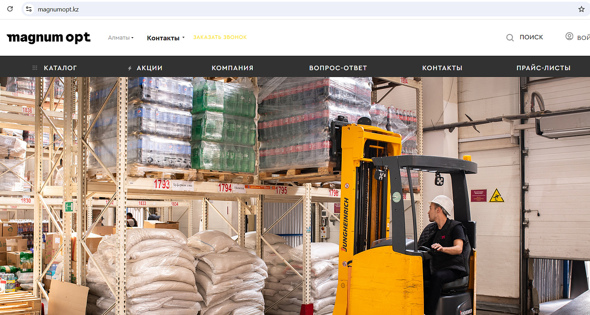Open the Компания menu item
The image size is (590, 315).
pyautogui.click(x=232, y=68)
